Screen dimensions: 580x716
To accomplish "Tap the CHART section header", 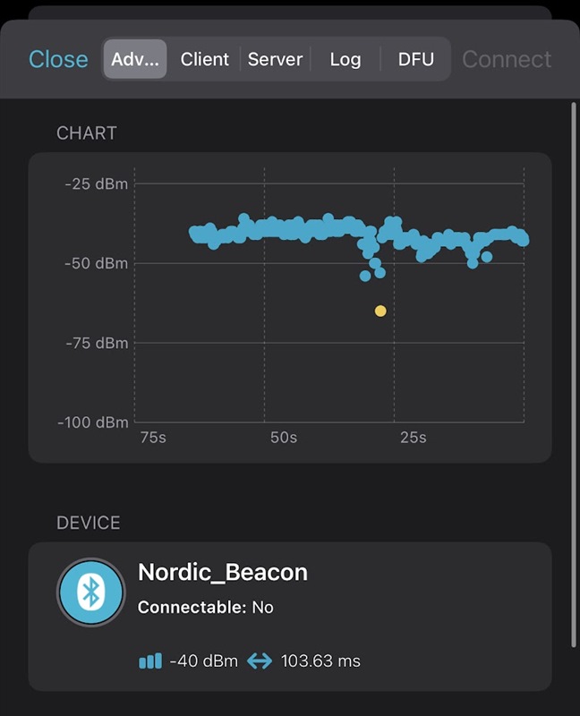I will (x=87, y=132).
